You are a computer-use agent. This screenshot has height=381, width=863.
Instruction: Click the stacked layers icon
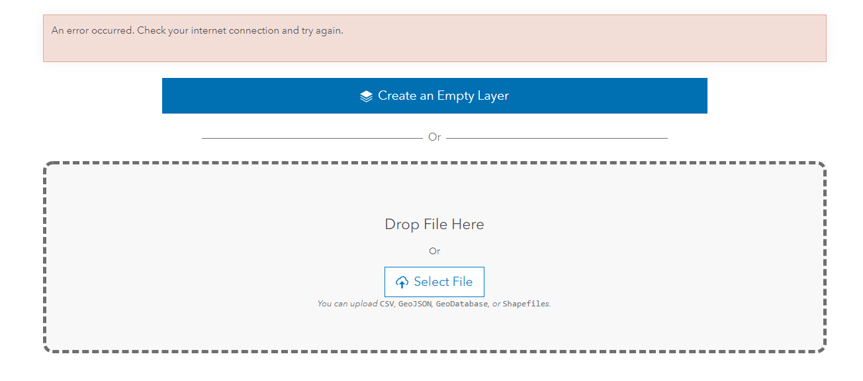(x=367, y=96)
